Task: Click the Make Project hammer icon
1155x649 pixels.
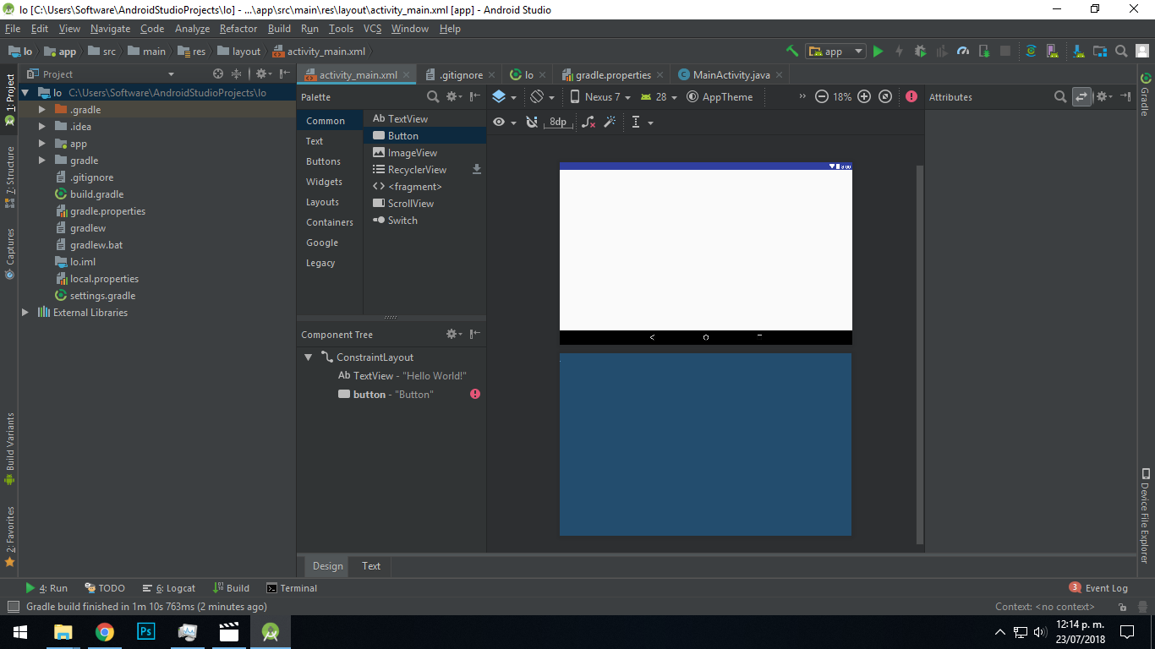Action: [x=791, y=52]
